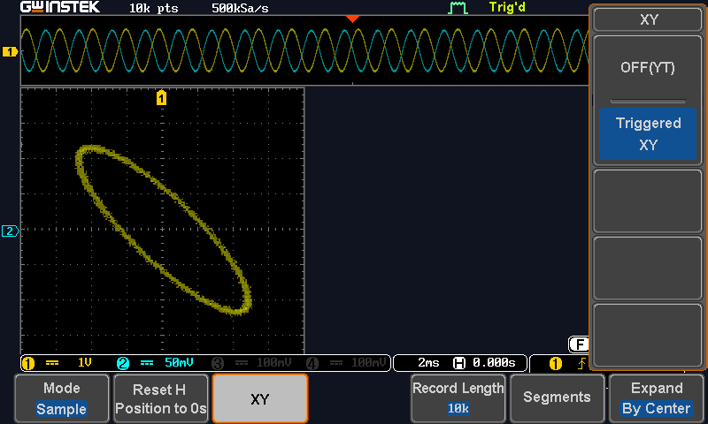This screenshot has height=424, width=708.
Task: Select the channel 1 1V indicator
Action: point(62,363)
